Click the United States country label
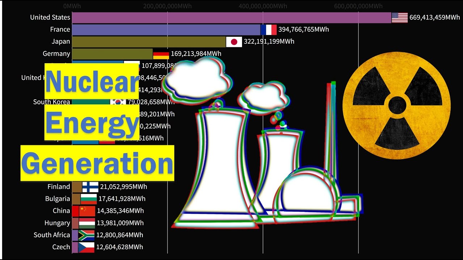 [50, 17]
